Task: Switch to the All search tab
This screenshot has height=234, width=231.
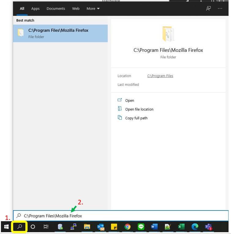Action: 22,9
